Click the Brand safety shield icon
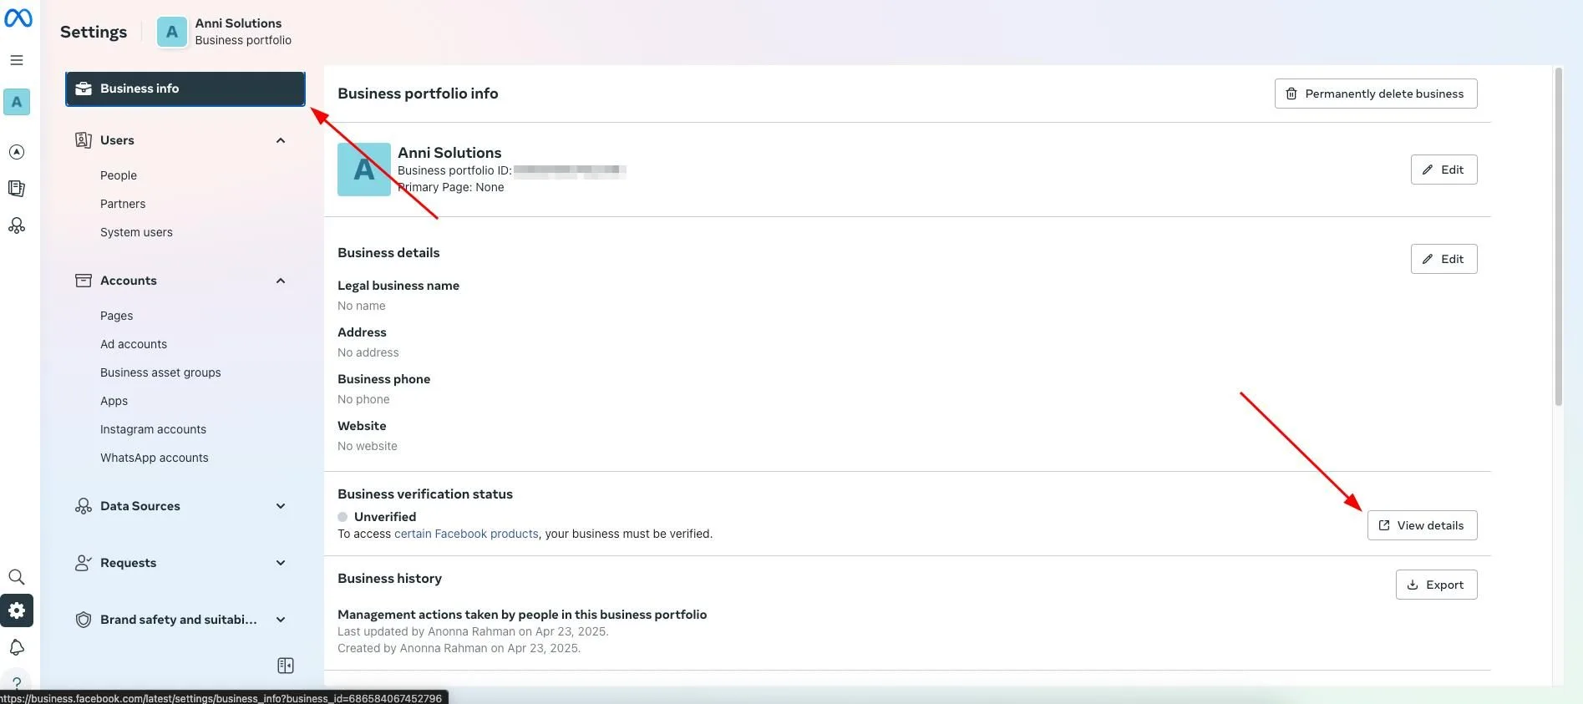1583x704 pixels. (84, 620)
